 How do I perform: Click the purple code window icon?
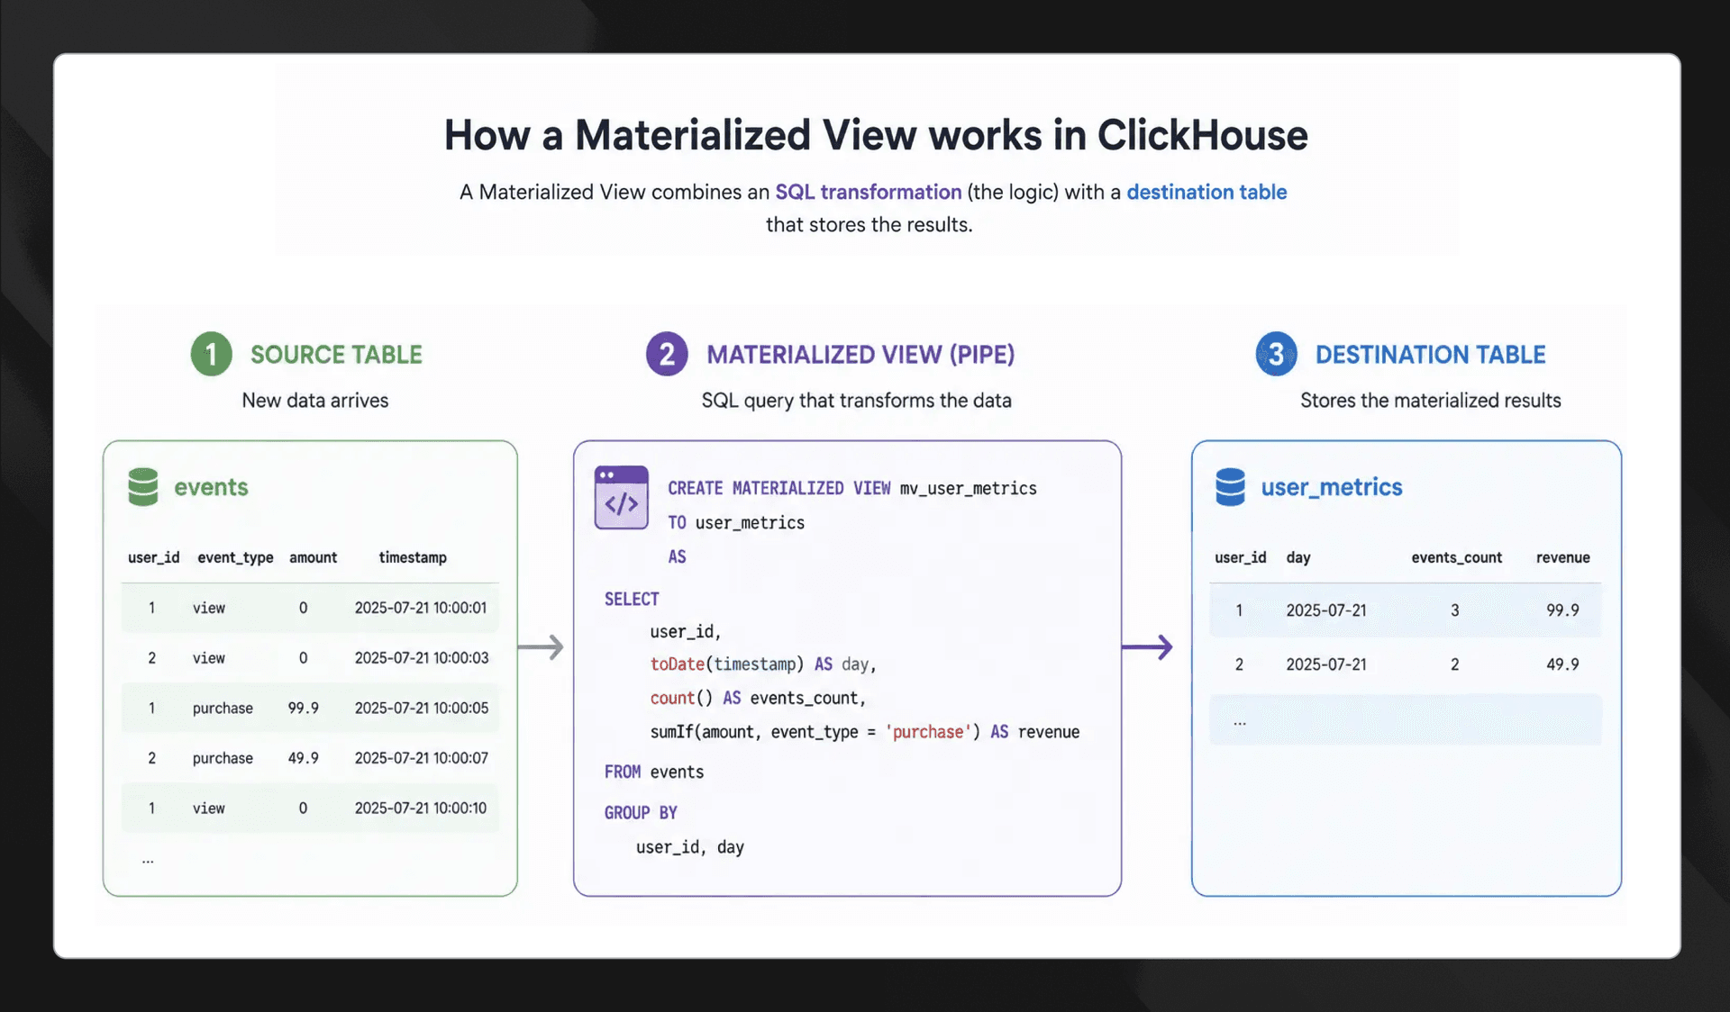[x=622, y=498]
